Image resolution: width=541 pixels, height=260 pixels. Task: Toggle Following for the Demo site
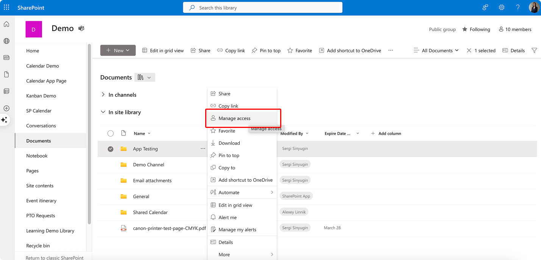click(x=476, y=29)
